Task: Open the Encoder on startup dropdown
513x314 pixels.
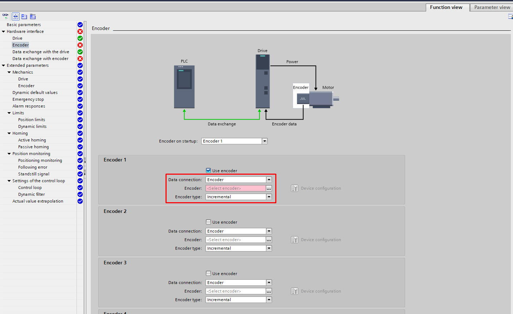Action: 265,141
